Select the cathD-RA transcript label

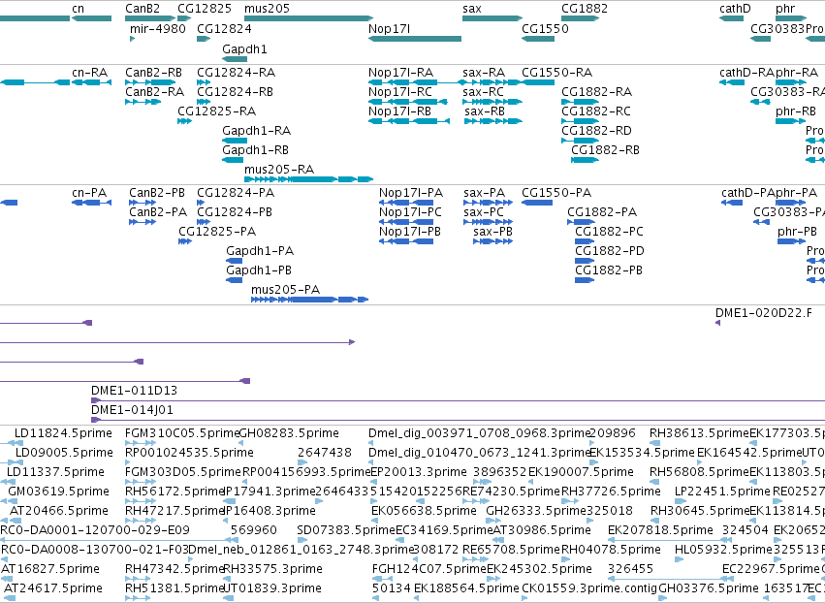(x=747, y=73)
